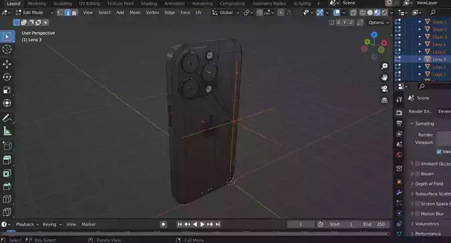Open the Render Engine Eevee dropdown

[444, 112]
